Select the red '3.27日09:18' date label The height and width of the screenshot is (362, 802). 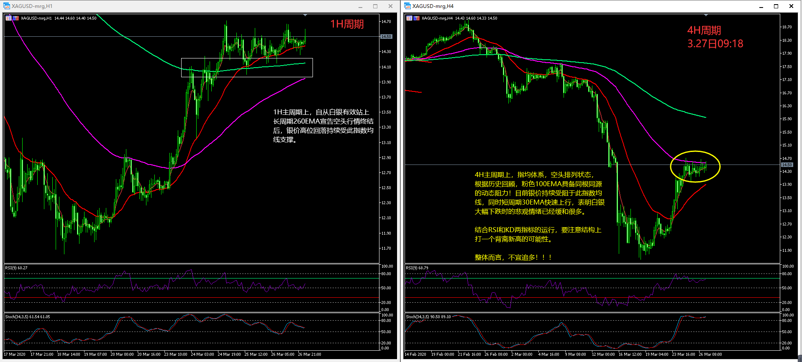click(715, 44)
